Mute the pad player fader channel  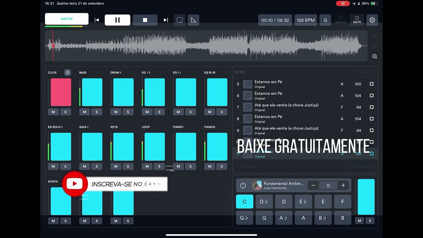(360, 221)
